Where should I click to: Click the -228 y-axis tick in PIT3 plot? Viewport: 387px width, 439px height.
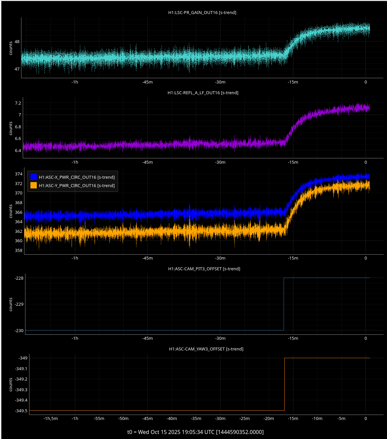click(19, 278)
